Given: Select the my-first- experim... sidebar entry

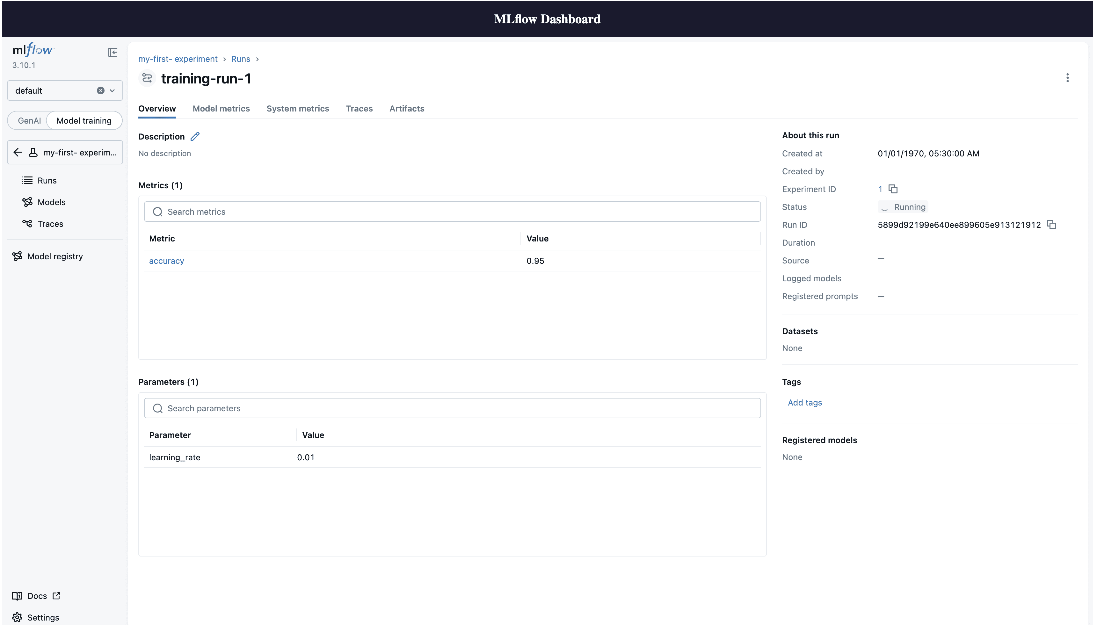Looking at the screenshot, I should [x=65, y=152].
